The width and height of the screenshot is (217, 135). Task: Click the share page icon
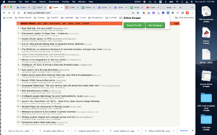pos(133,13)
